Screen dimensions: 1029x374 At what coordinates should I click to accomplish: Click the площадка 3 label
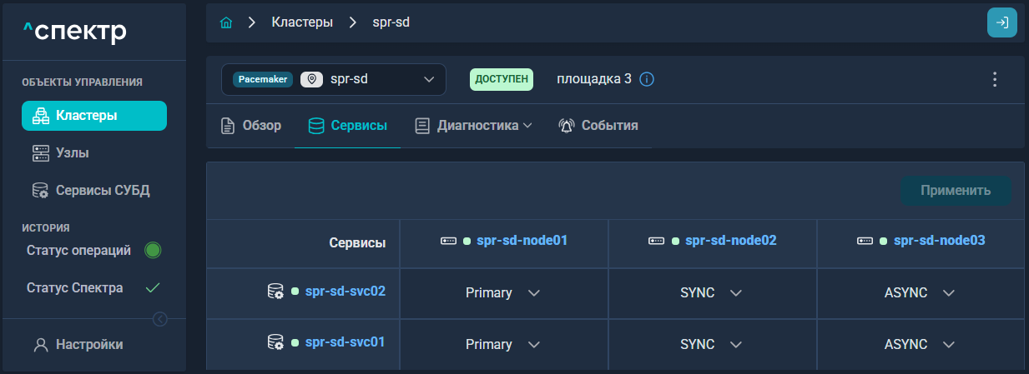pos(594,80)
